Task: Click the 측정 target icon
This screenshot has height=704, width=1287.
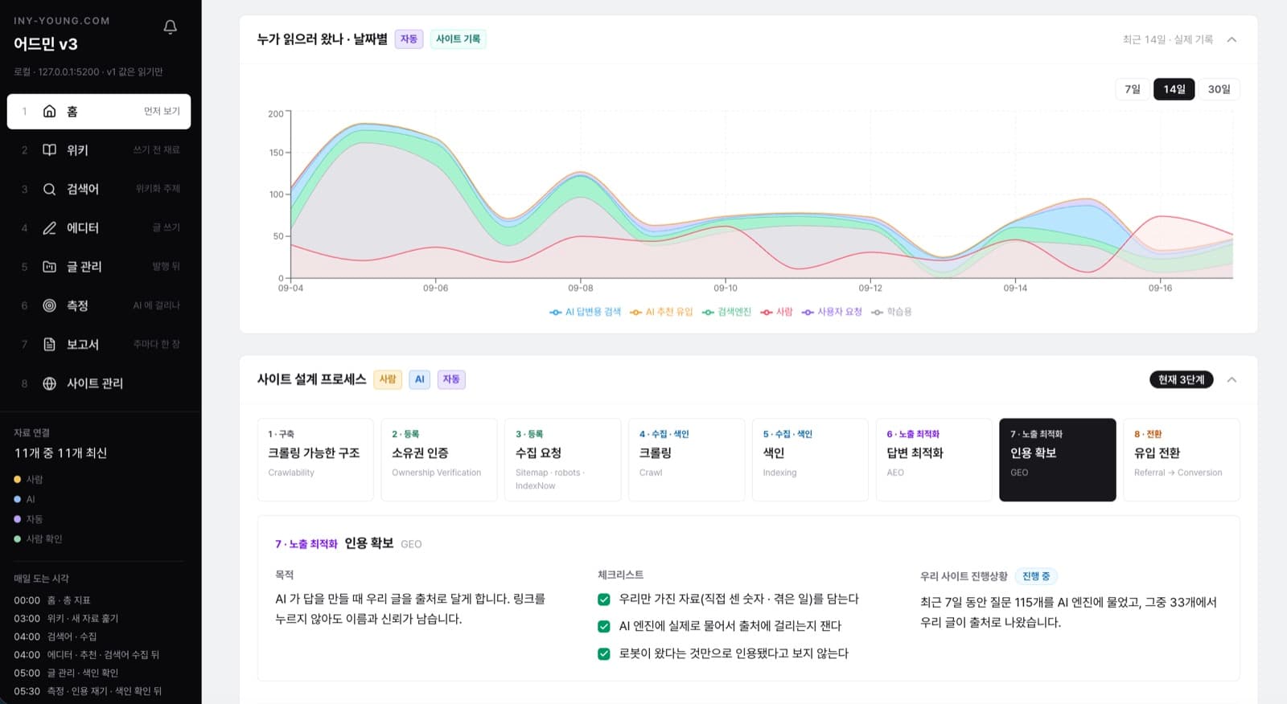Action: [x=49, y=305]
